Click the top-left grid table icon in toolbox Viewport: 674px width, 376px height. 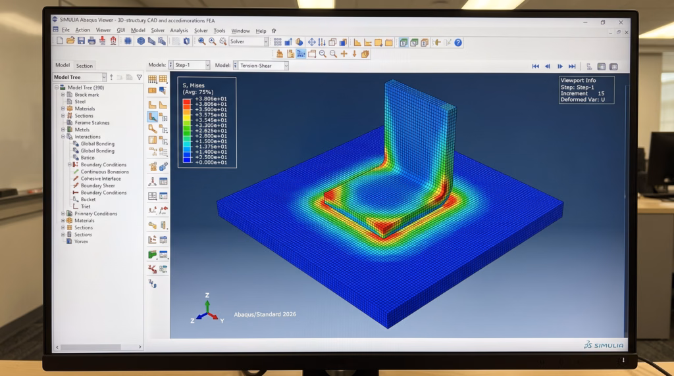[152, 79]
